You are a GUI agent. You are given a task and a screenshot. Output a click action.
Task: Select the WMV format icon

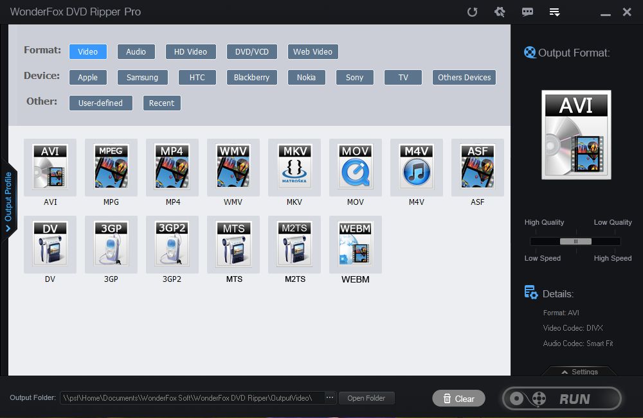point(233,168)
